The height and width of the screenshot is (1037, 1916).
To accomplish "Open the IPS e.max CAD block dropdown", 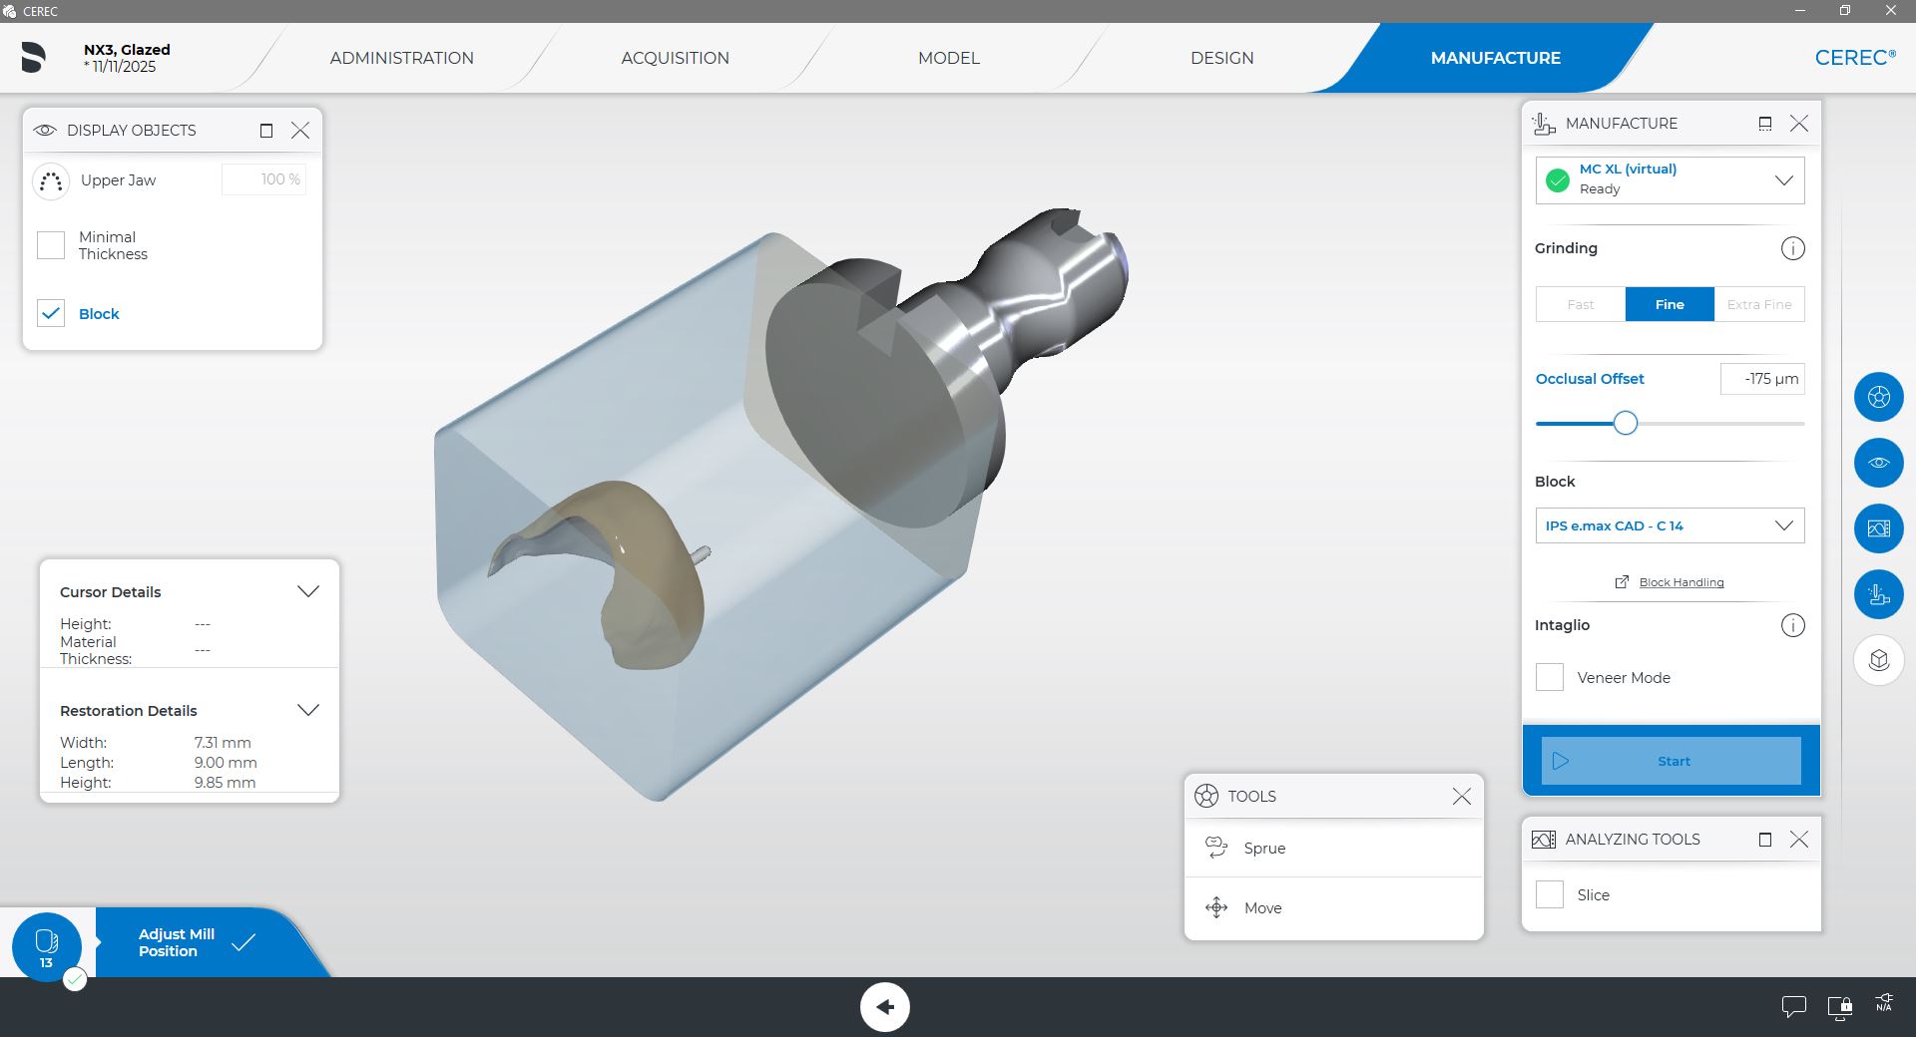I will [x=1782, y=525].
